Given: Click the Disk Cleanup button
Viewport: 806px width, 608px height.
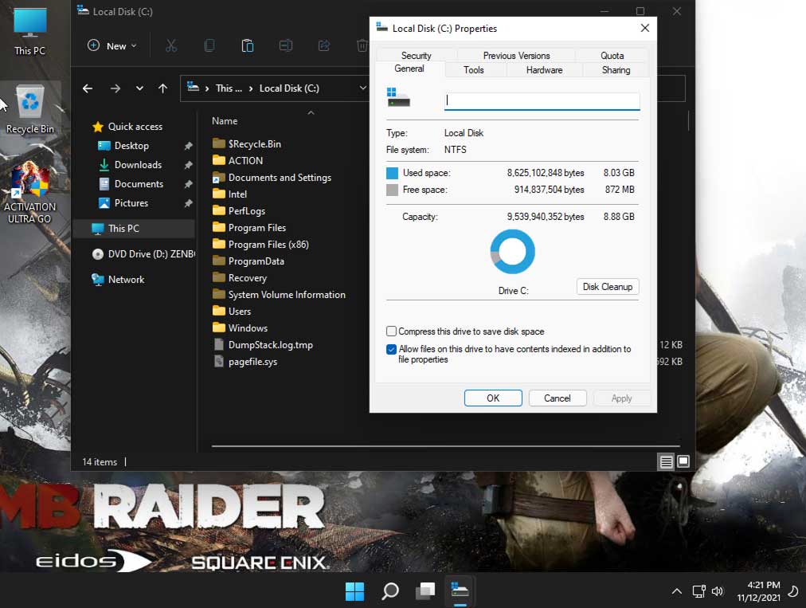Looking at the screenshot, I should 608,287.
